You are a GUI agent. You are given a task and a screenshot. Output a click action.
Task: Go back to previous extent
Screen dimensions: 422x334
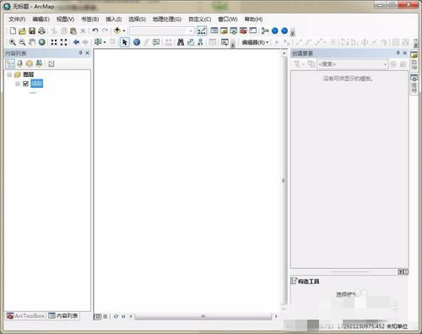point(76,42)
